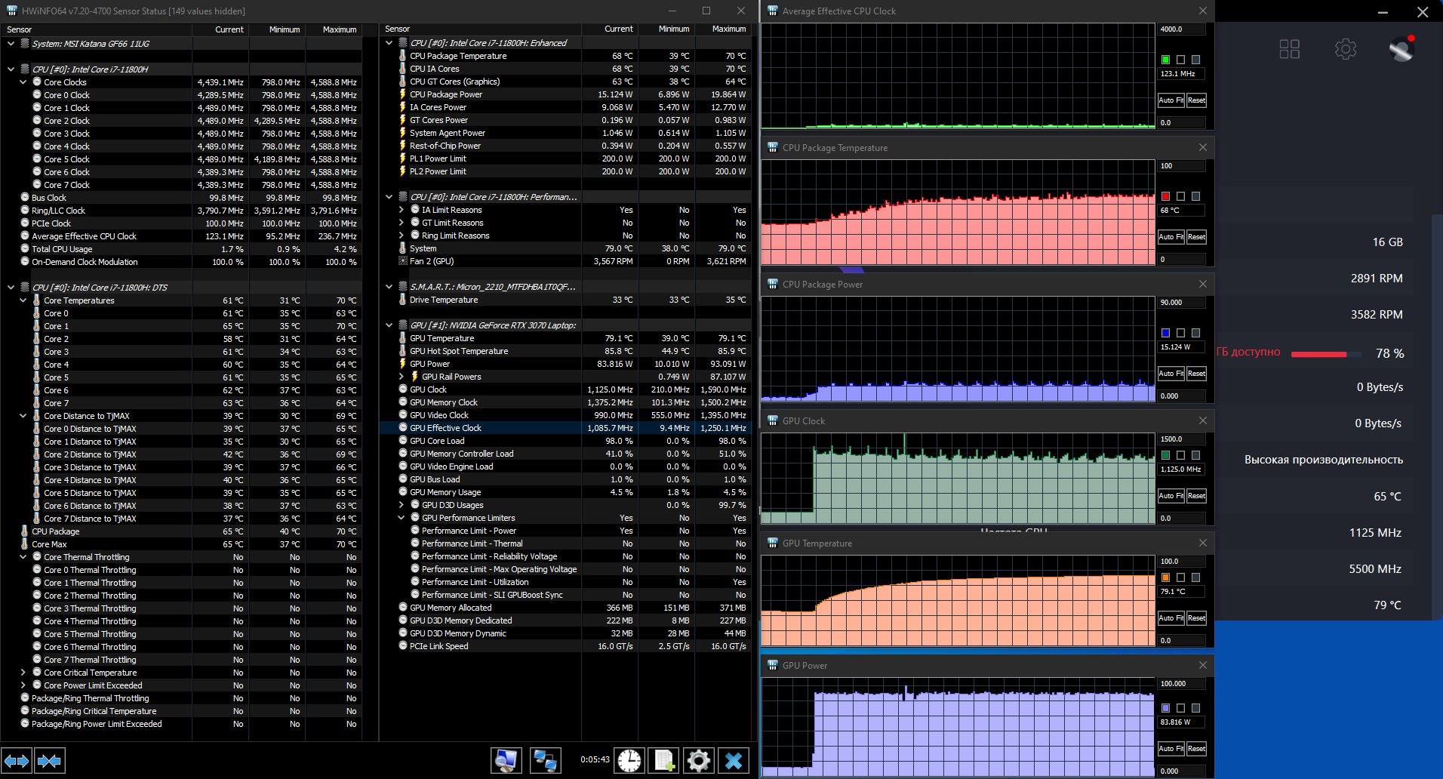Click the Current column header in right panel
Viewport: 1443px width, 779px height.
pyautogui.click(x=618, y=29)
